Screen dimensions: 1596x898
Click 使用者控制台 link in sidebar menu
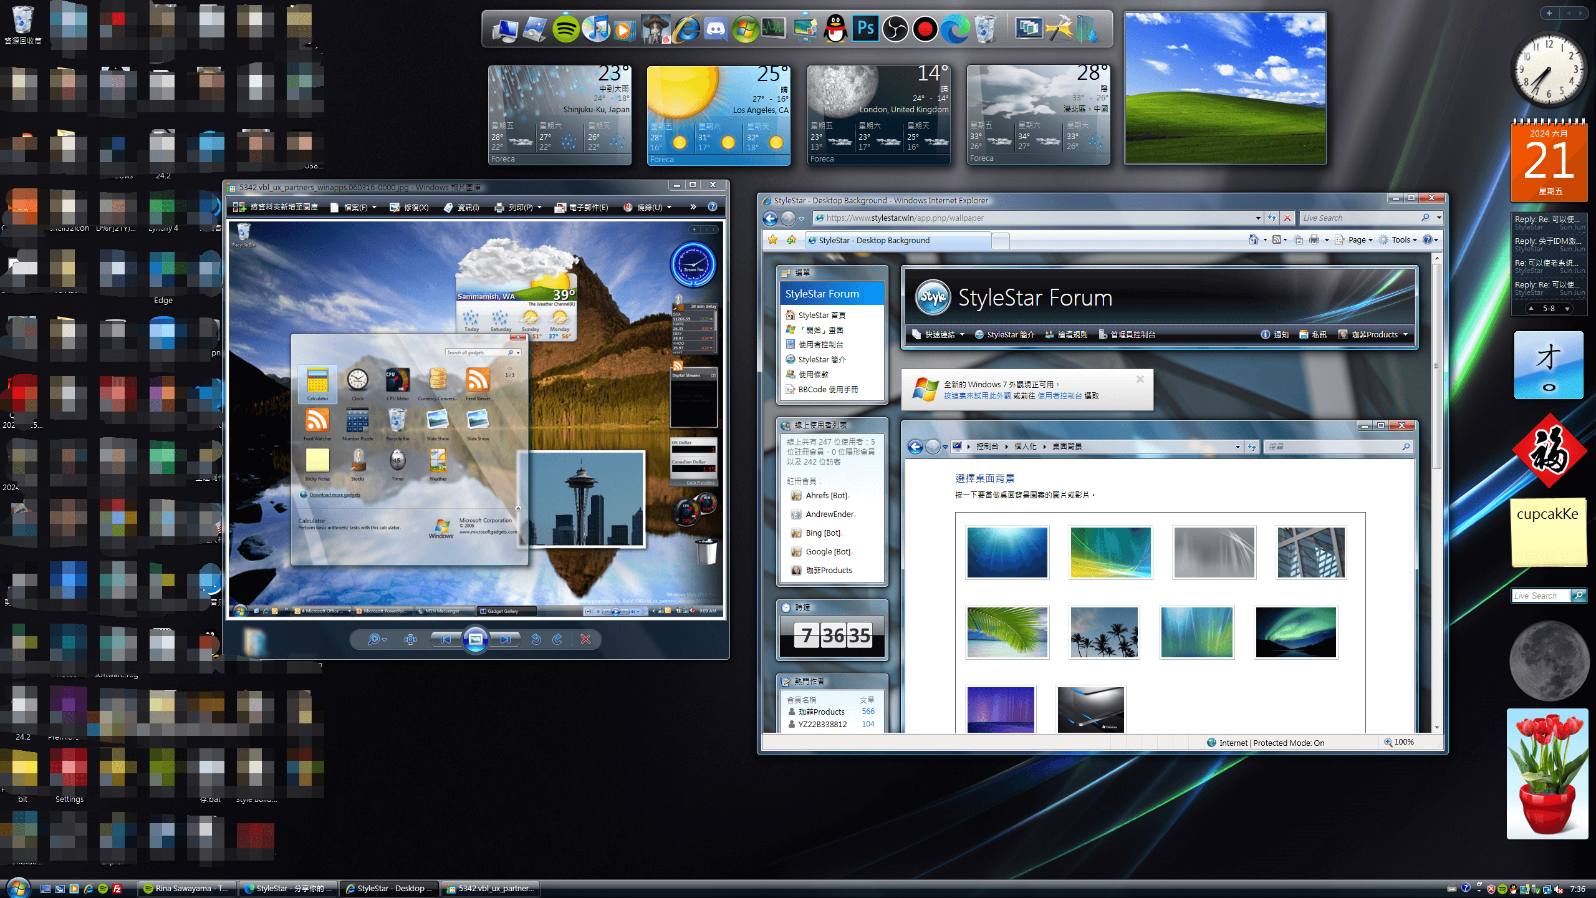pyautogui.click(x=820, y=344)
